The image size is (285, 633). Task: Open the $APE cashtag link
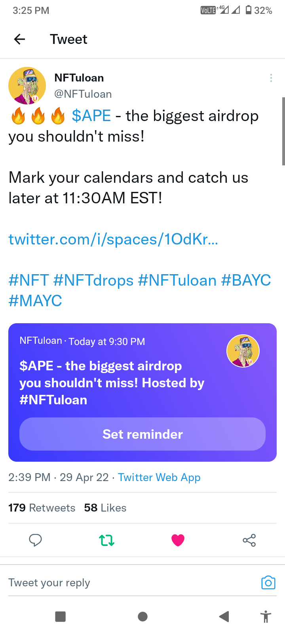91,116
